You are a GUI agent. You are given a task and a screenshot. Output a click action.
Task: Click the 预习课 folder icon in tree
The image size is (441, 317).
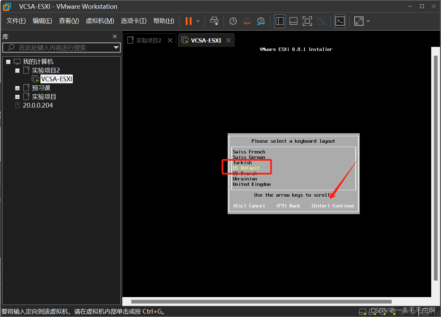[x=26, y=88]
